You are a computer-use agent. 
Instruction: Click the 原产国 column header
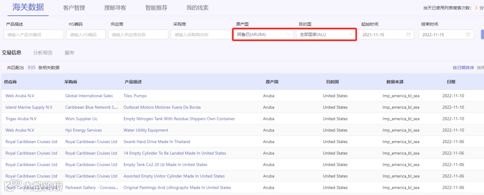pos(272,82)
